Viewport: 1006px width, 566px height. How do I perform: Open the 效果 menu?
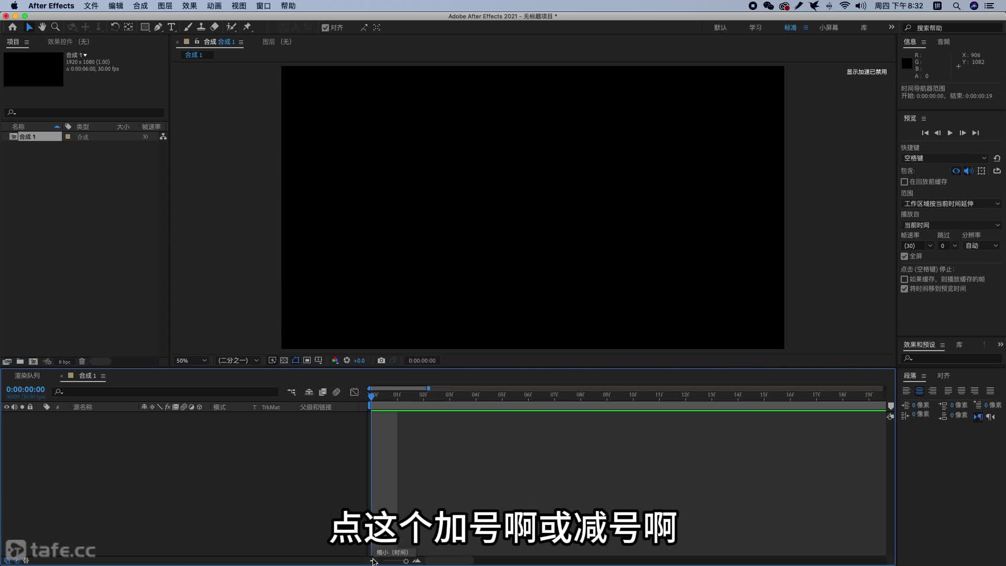tap(189, 6)
